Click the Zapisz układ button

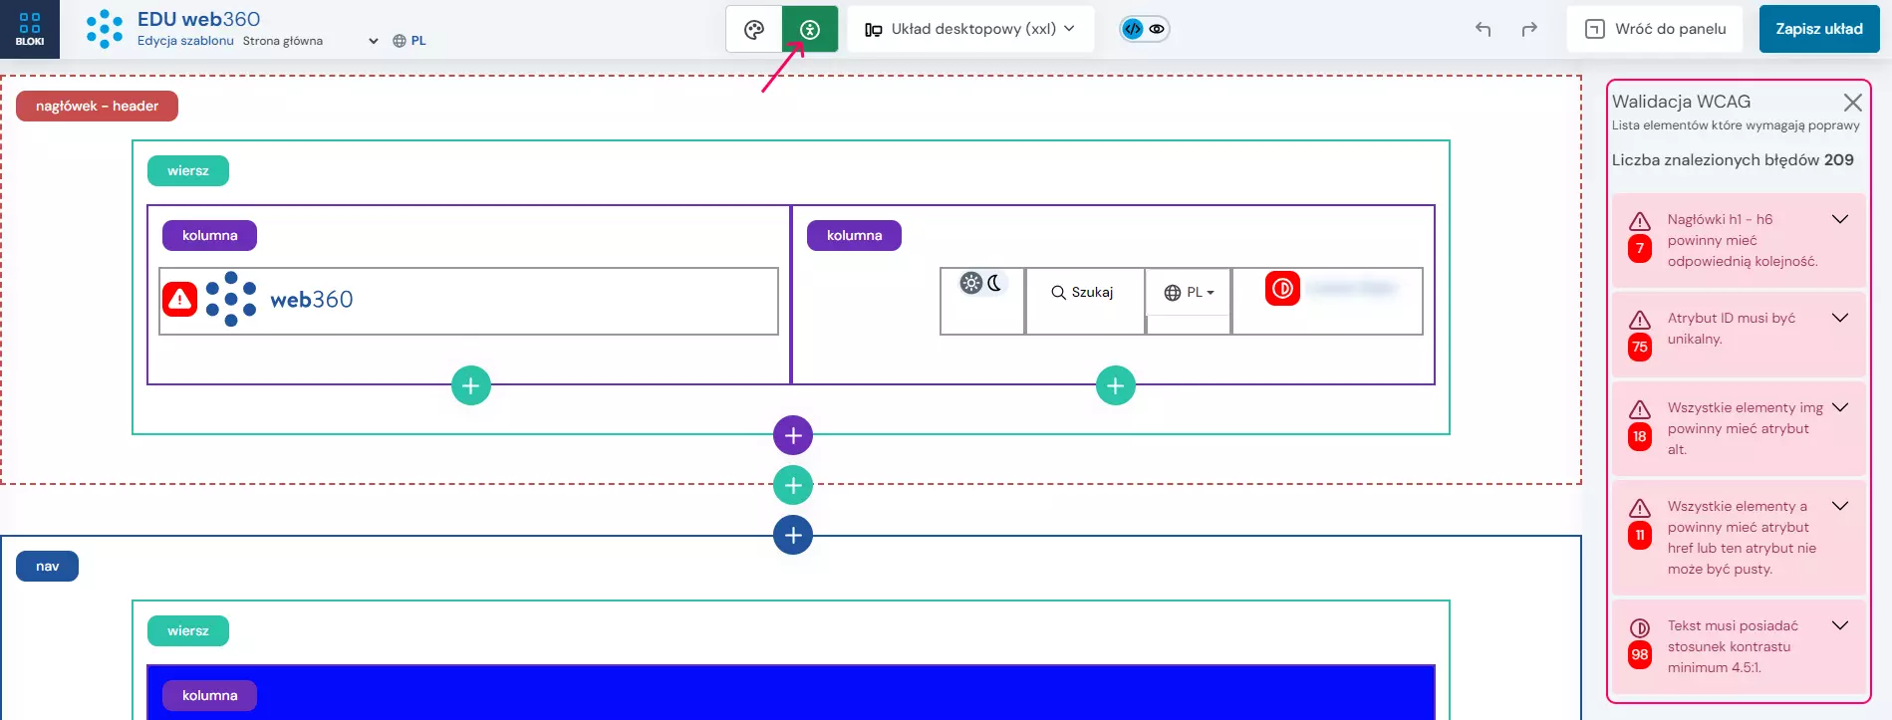(x=1818, y=29)
